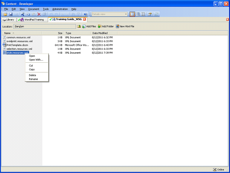The height and width of the screenshot is (173, 230).
Task: Open the Help menu
Action: click(x=74, y=9)
